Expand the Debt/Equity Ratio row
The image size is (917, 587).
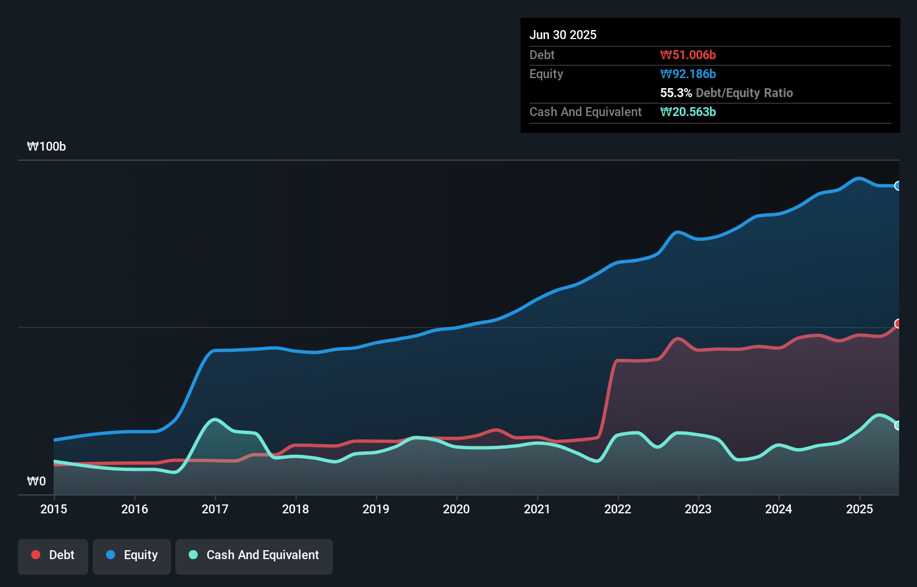click(x=726, y=93)
